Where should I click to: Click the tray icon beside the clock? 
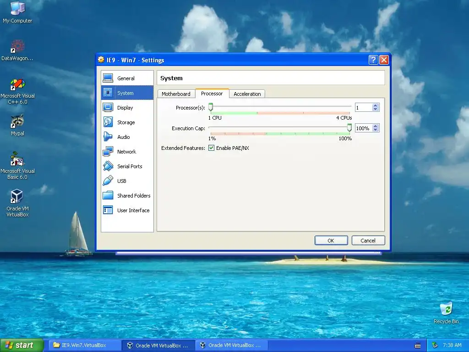pos(435,346)
